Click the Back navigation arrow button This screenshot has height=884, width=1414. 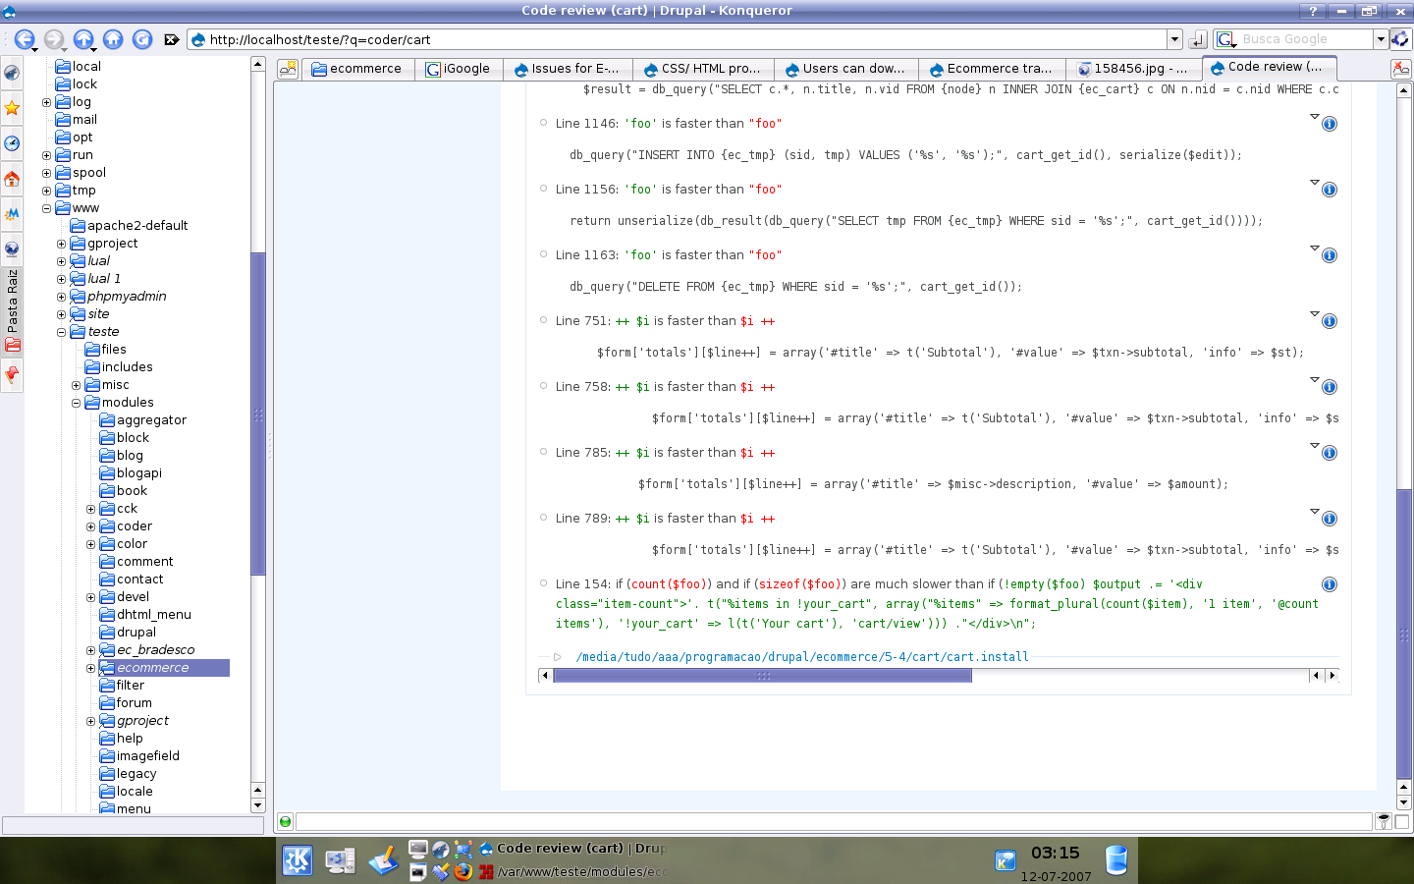click(24, 39)
